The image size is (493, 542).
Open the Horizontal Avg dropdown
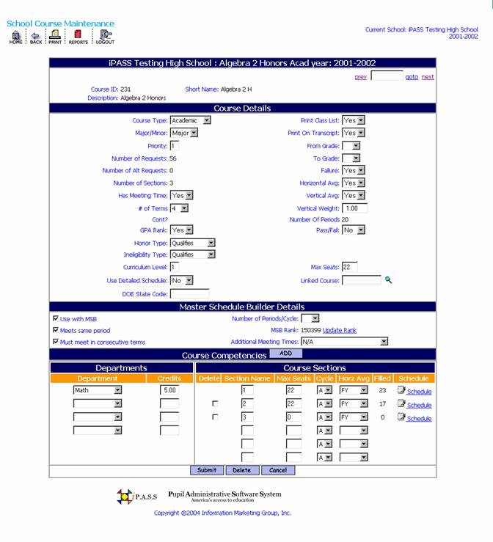pos(354,183)
